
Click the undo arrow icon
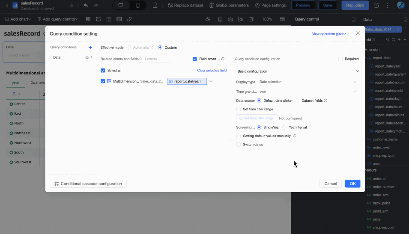86,5
